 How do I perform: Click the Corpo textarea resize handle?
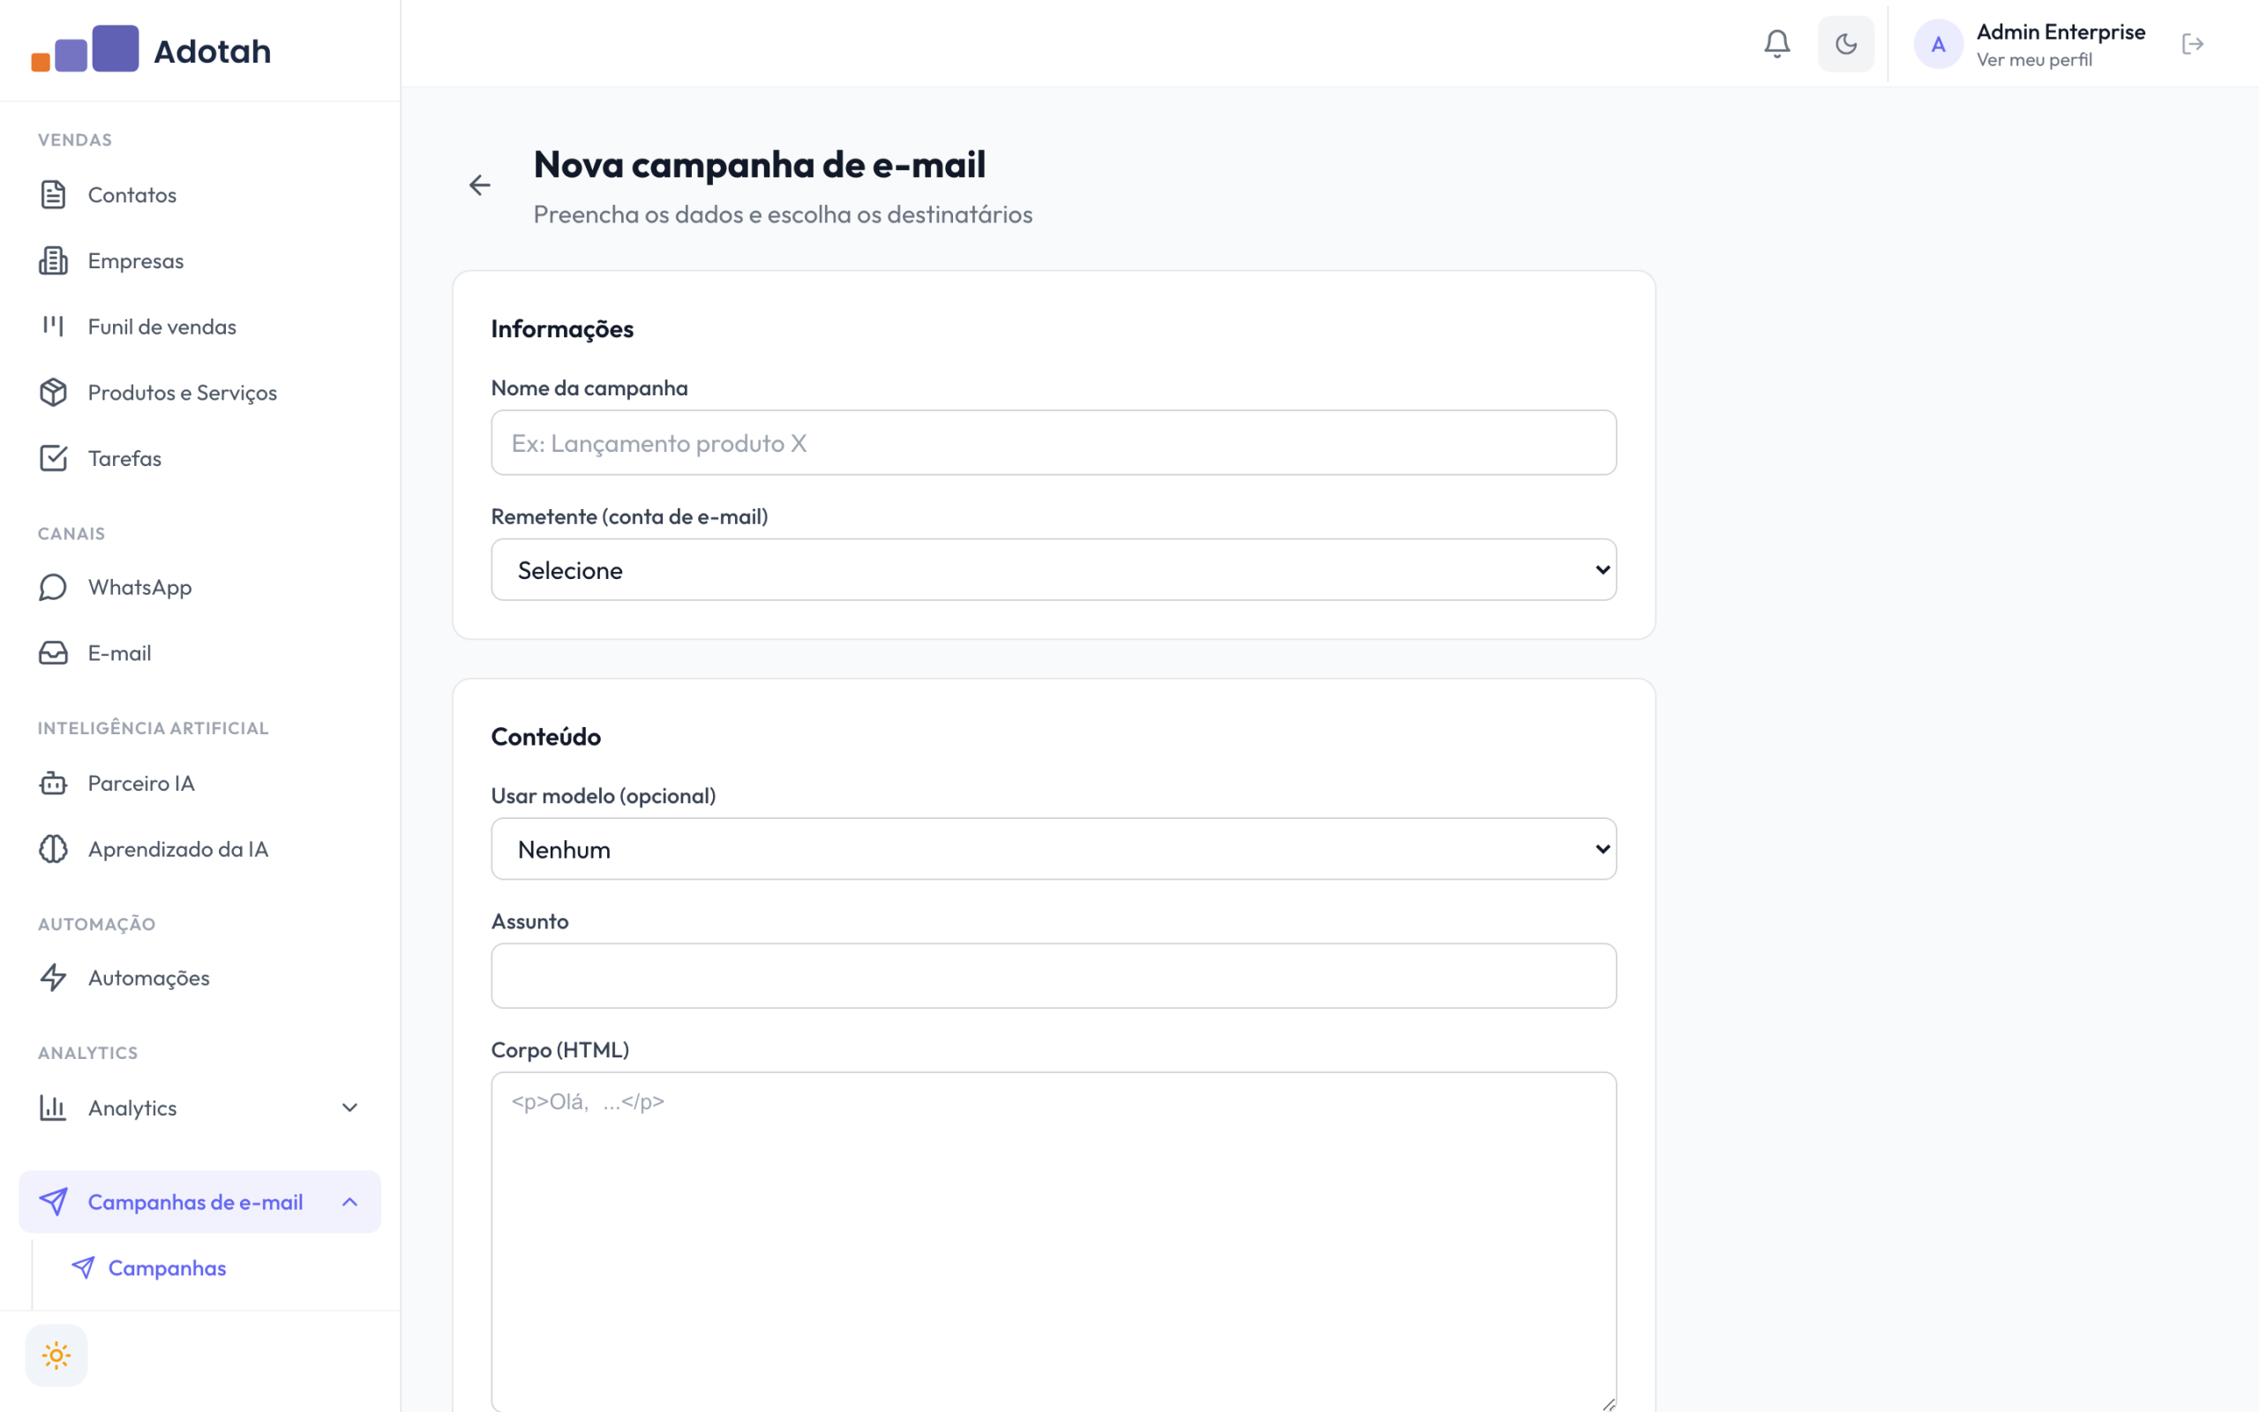pyautogui.click(x=1608, y=1403)
